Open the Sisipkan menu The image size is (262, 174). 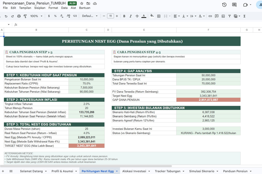tap(40, 8)
